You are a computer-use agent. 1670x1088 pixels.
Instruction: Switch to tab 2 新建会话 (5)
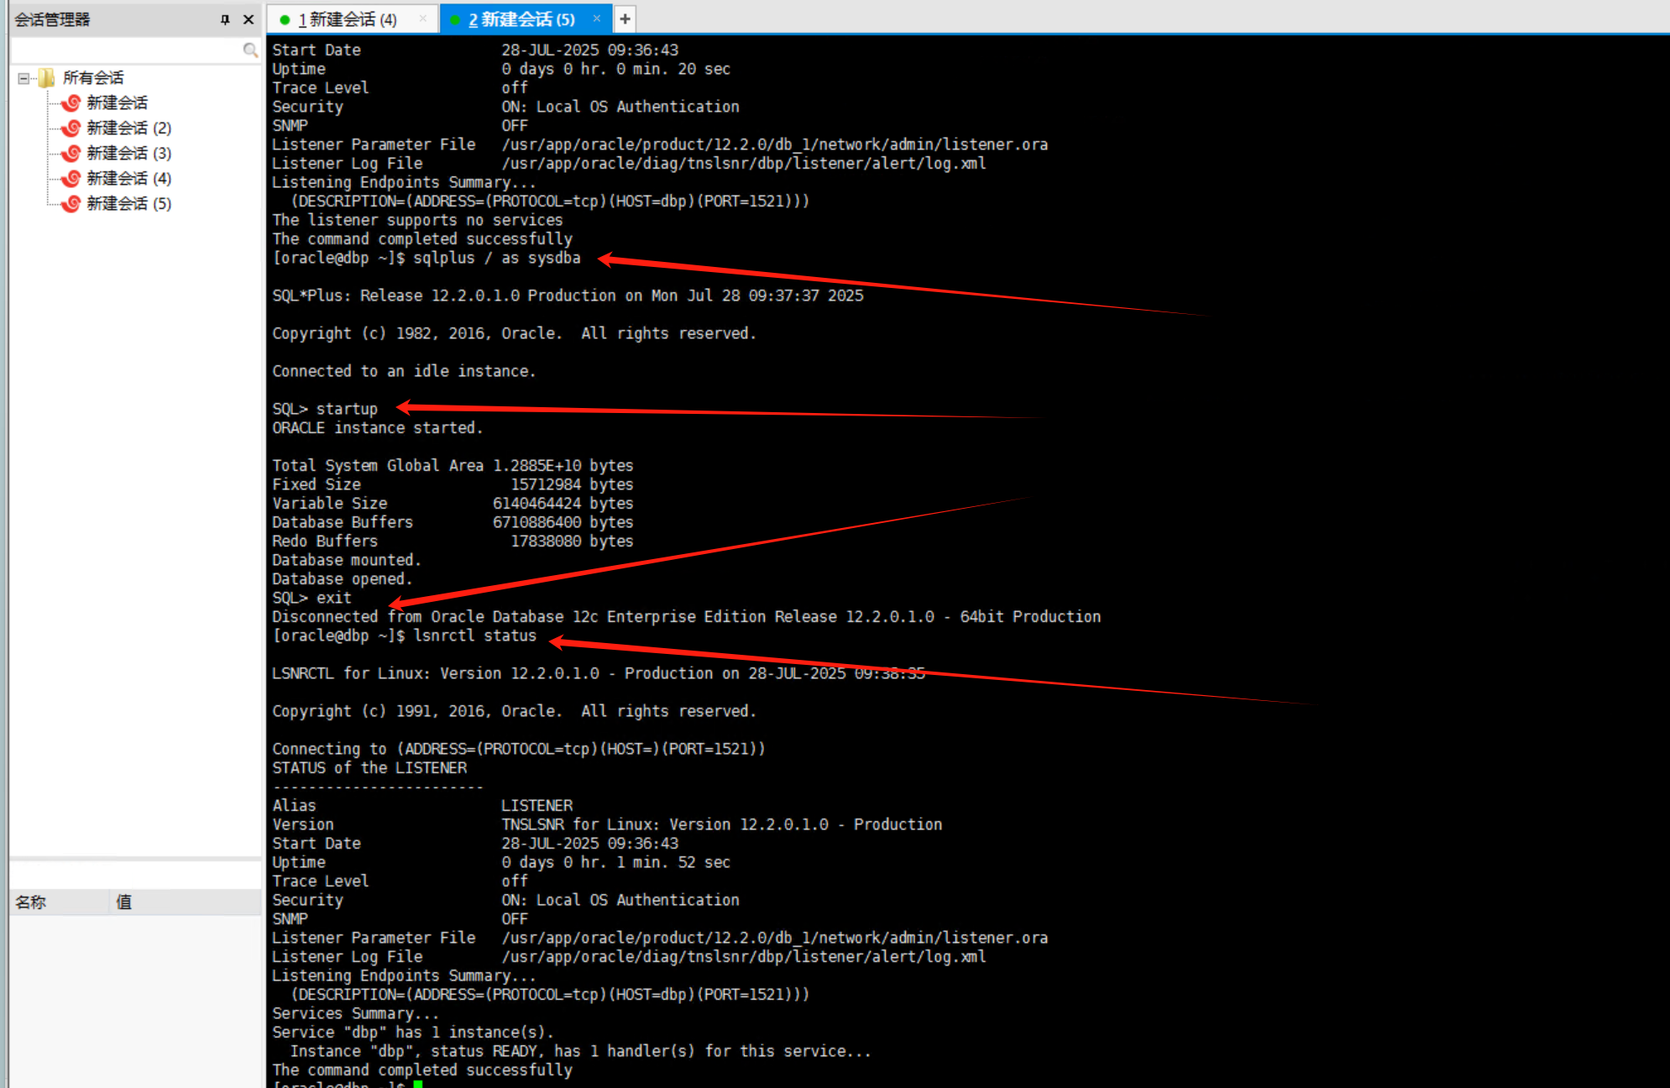521,19
